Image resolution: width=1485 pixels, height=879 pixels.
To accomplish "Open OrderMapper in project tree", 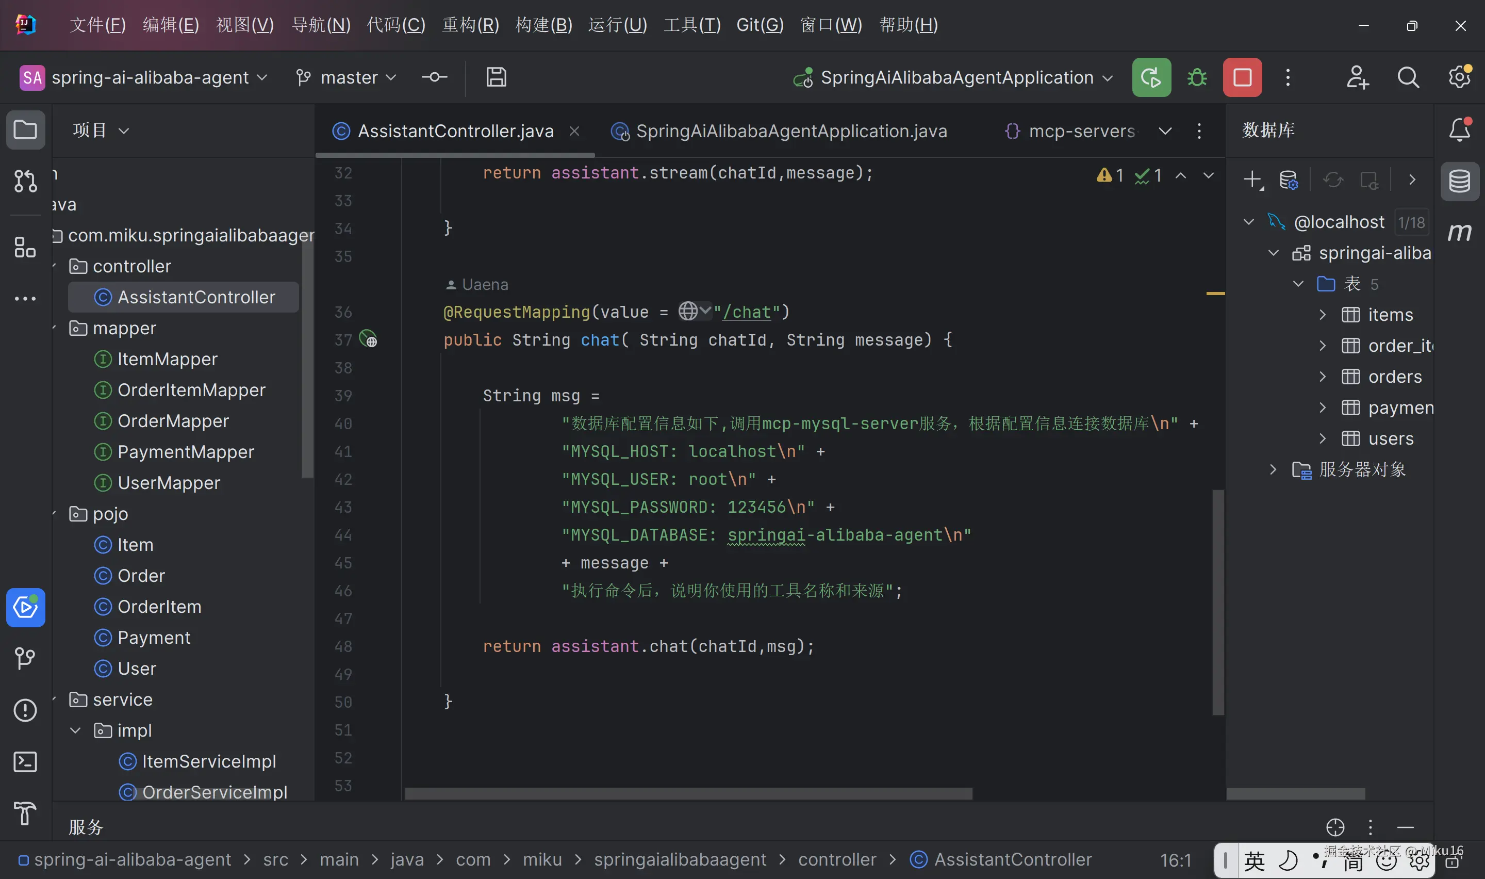I will pyautogui.click(x=173, y=421).
